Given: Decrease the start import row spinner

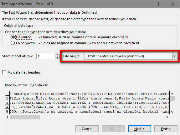Looking at the screenshot, I should [x=57, y=57].
